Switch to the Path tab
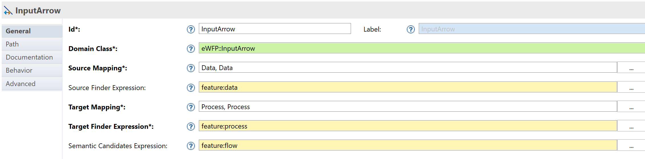The image size is (645, 159). click(x=32, y=44)
